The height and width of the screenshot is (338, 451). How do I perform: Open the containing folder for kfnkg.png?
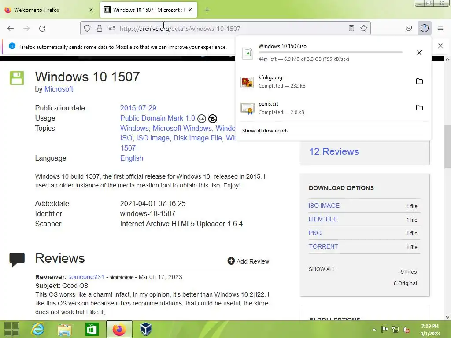pos(419,81)
